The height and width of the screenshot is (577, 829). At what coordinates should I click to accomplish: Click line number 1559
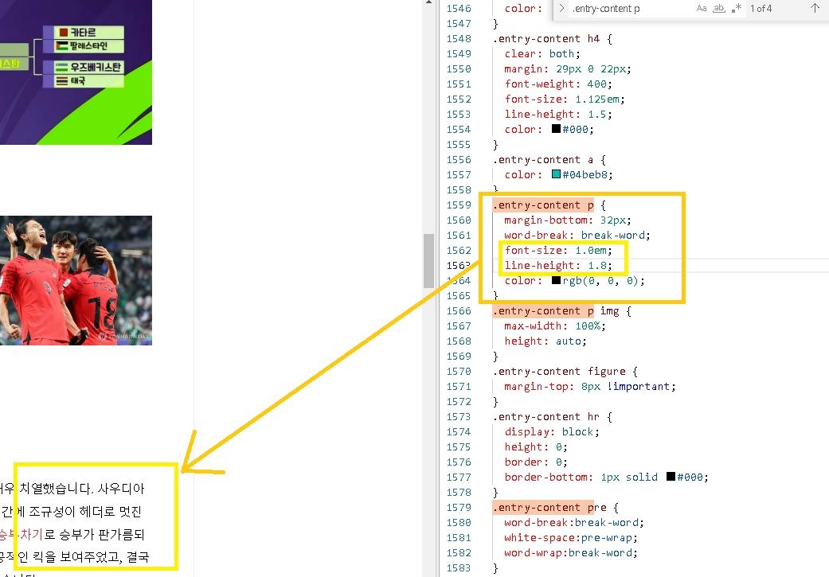459,205
